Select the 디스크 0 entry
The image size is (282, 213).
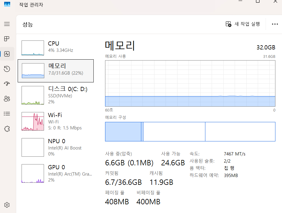coord(57,95)
